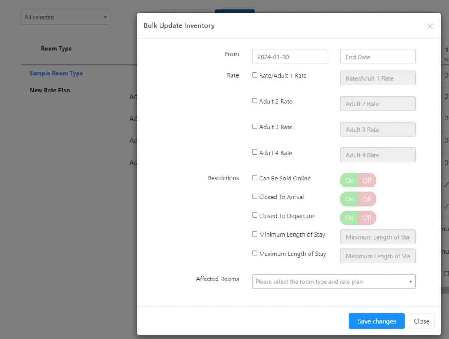Check the Closed To Departure checkbox
The width and height of the screenshot is (449, 339).
pos(254,215)
